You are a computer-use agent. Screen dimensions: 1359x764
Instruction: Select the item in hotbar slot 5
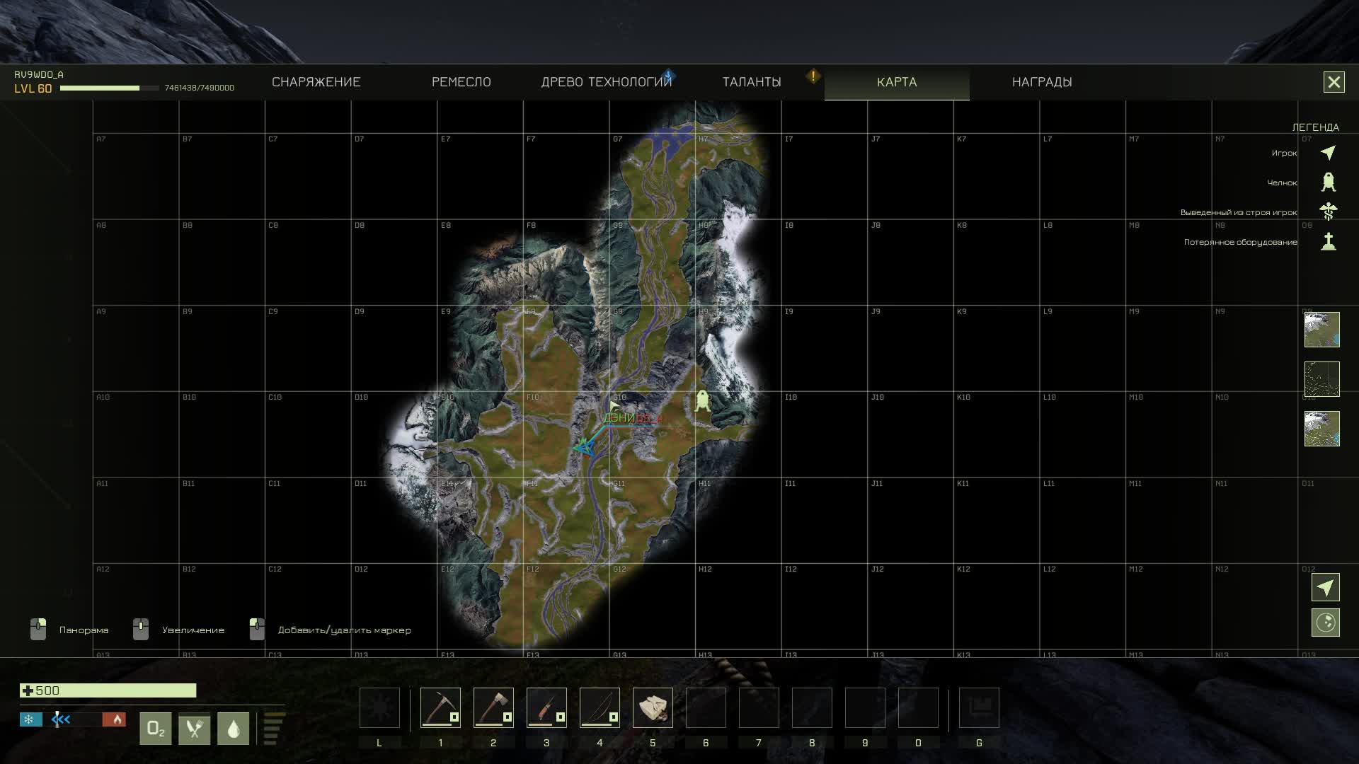tap(653, 707)
